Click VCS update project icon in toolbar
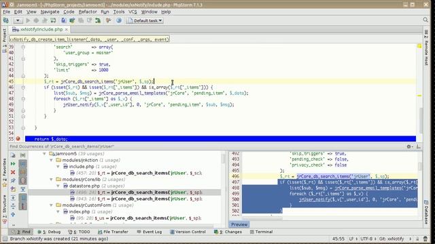This screenshot has width=435, height=244. (63, 20)
